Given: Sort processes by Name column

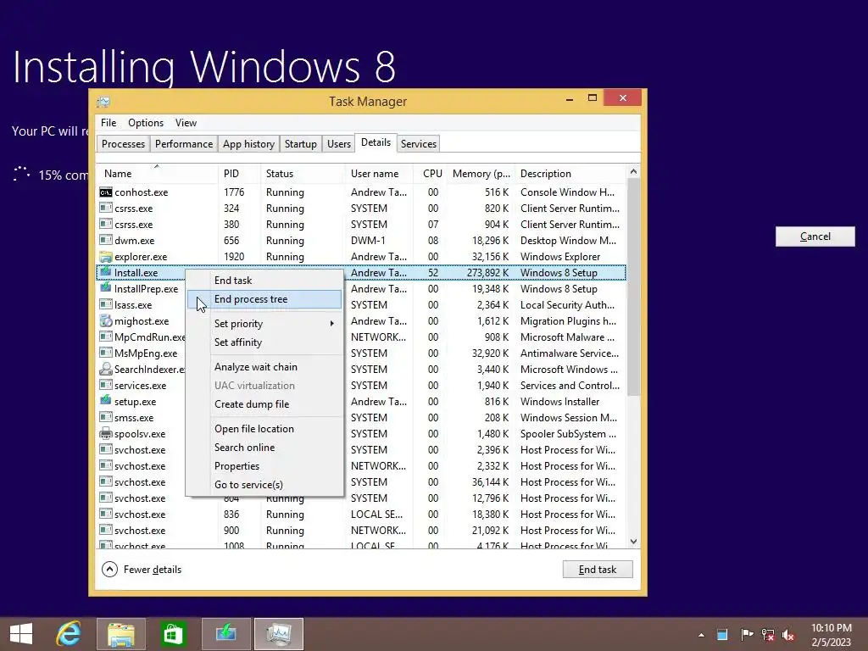Looking at the screenshot, I should [157, 173].
